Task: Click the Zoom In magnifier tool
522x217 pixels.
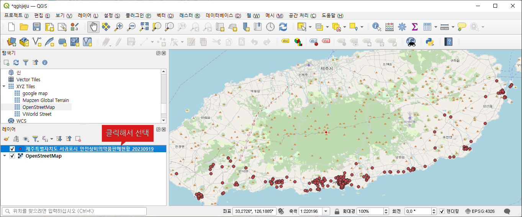Action: 119,27
